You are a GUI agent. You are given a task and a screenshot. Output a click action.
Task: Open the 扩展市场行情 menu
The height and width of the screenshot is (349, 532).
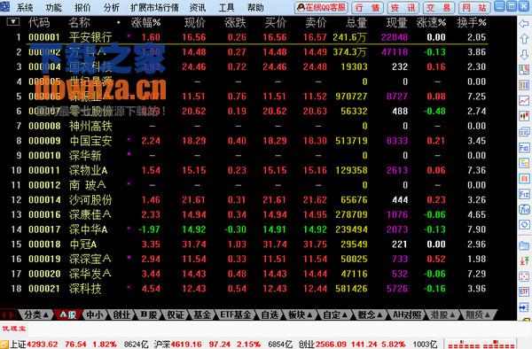[x=154, y=7]
